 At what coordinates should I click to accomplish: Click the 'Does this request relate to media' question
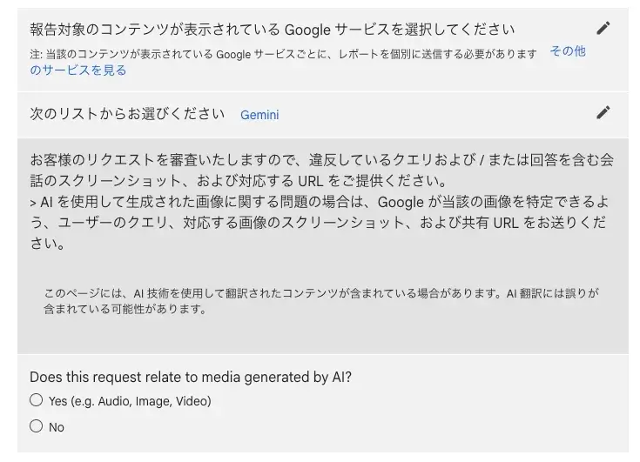191,378
